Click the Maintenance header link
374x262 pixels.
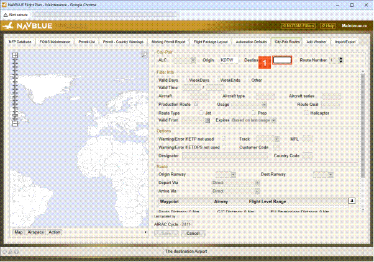pyautogui.click(x=354, y=25)
